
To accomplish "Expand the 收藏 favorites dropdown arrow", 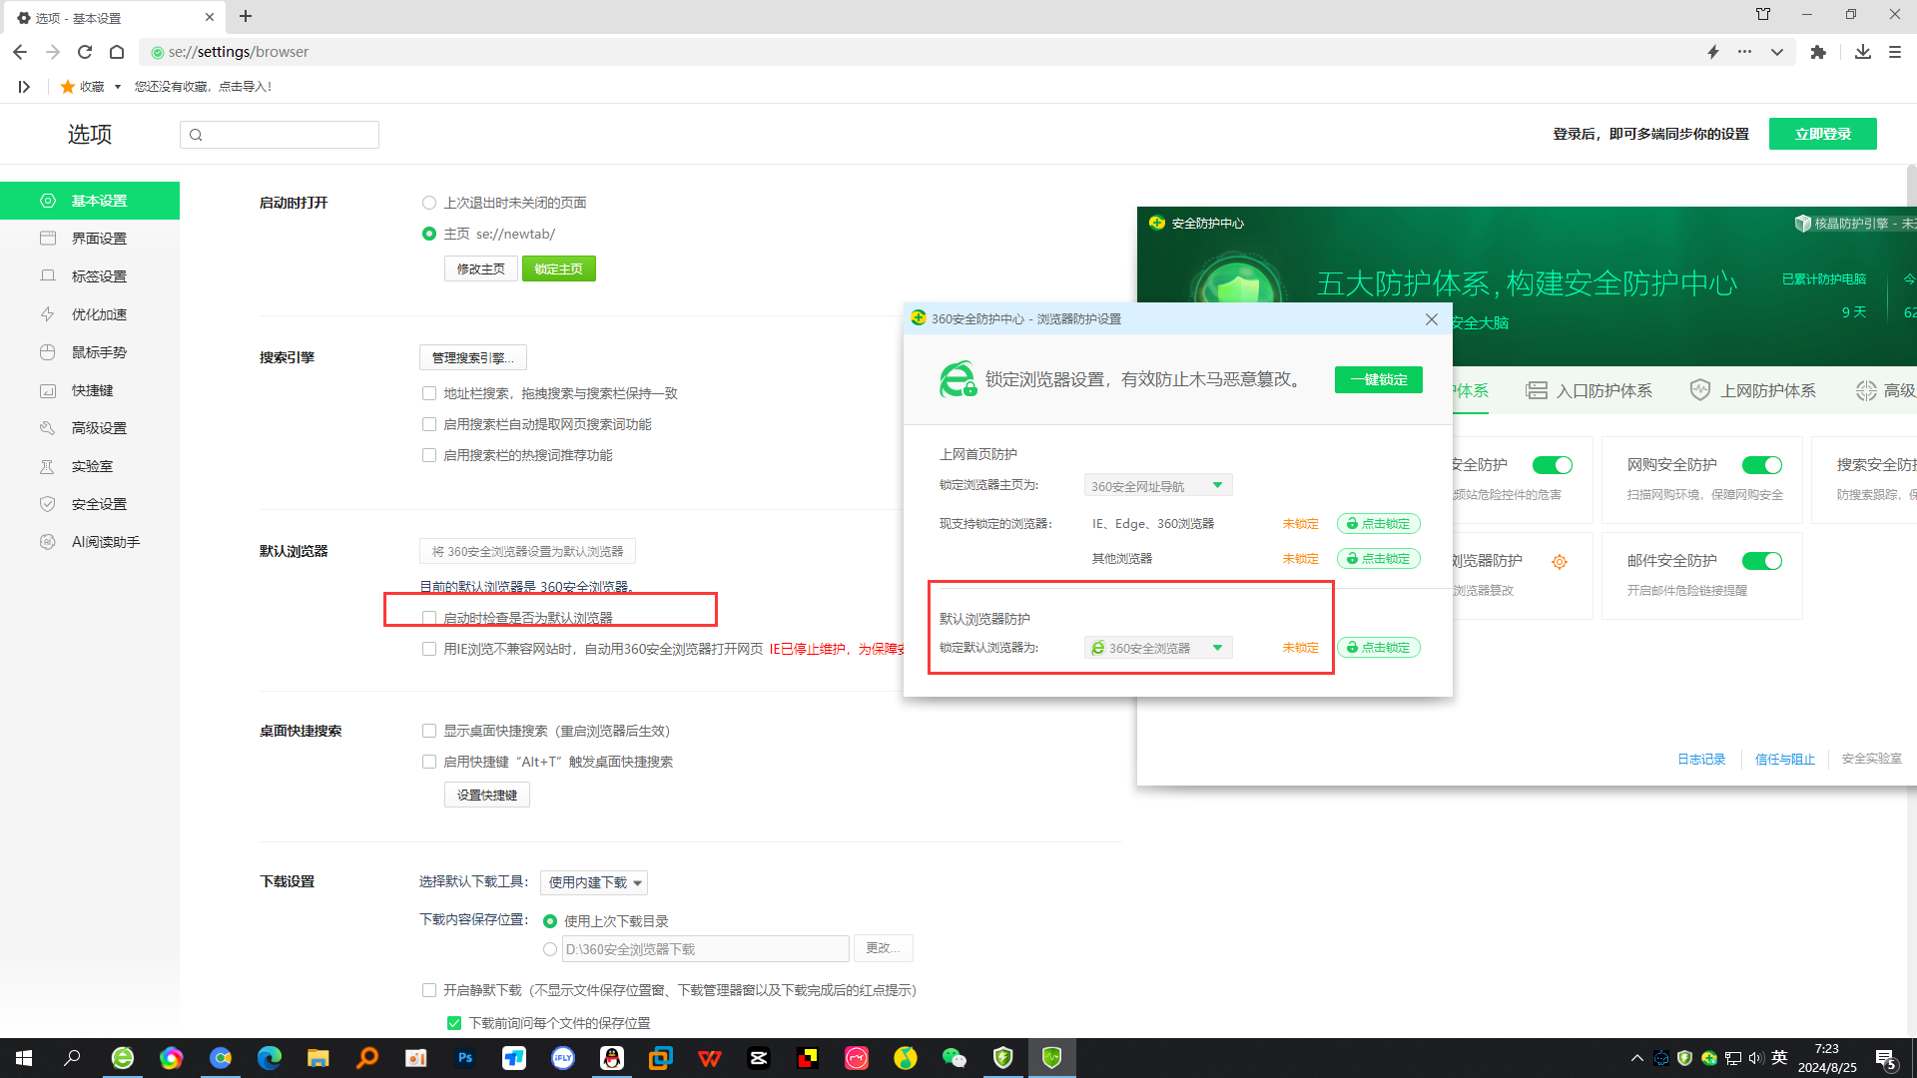I will 118,87.
